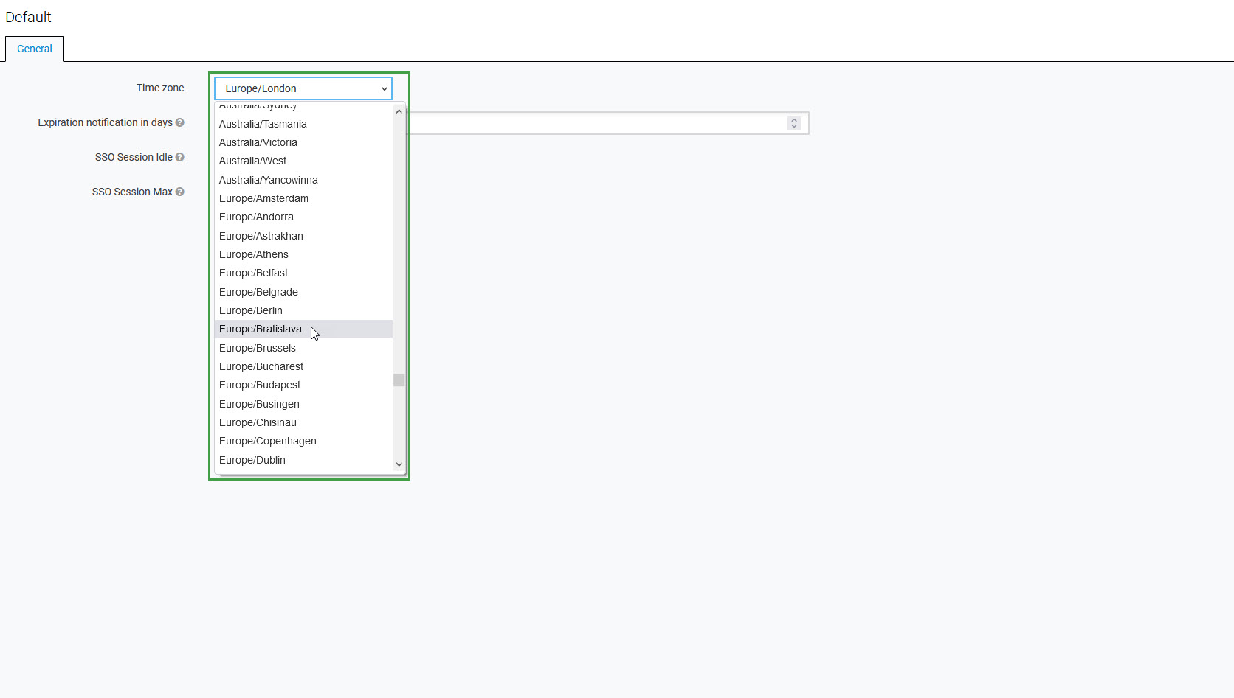
Task: Choose Australia/Yancowinna time zone option
Action: (x=269, y=181)
